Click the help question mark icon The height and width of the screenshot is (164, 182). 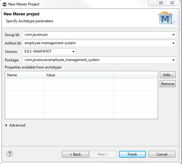10,154
